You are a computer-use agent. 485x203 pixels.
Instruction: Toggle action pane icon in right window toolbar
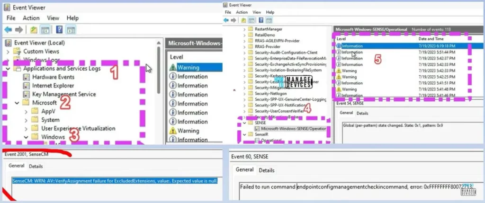269,20
